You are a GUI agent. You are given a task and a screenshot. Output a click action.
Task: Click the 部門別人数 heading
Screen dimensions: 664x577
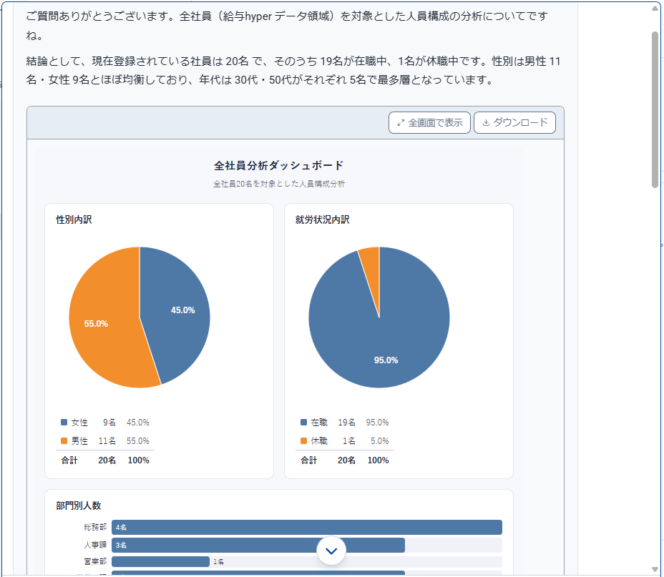79,506
